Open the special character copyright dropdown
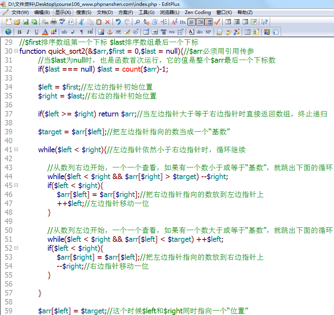The image size is (334, 315). pos(136,32)
